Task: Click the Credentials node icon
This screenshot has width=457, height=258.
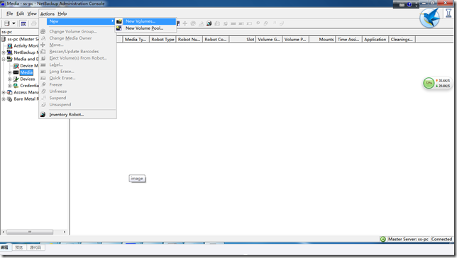Action: pos(16,86)
